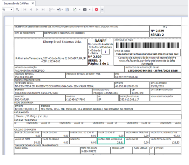Click the state registration 956.224.310.481
Viewport: 189px width, 165px height.
point(24,77)
